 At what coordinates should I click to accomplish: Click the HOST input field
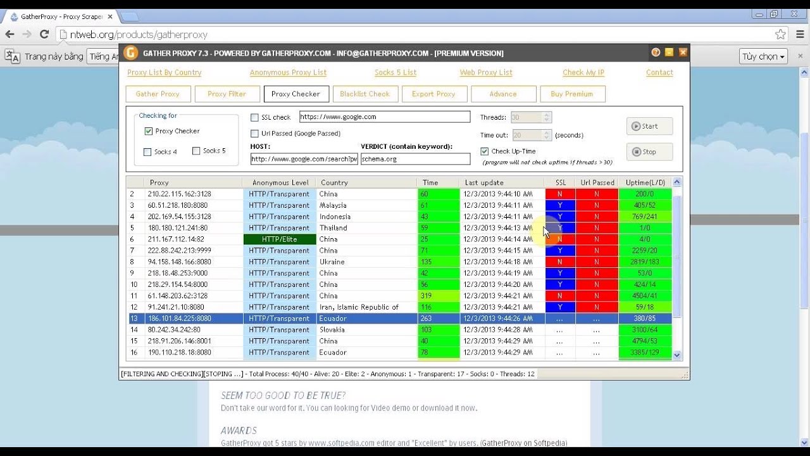tap(304, 159)
